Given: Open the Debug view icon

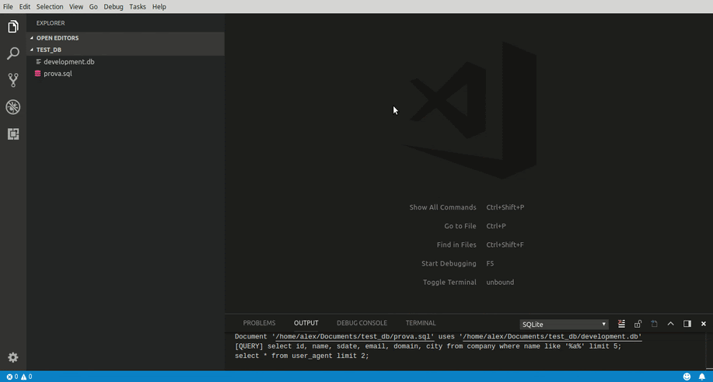Looking at the screenshot, I should (x=13, y=107).
